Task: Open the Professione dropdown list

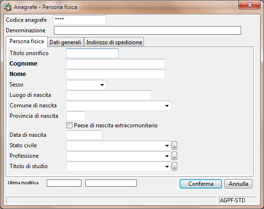Action: (x=167, y=156)
